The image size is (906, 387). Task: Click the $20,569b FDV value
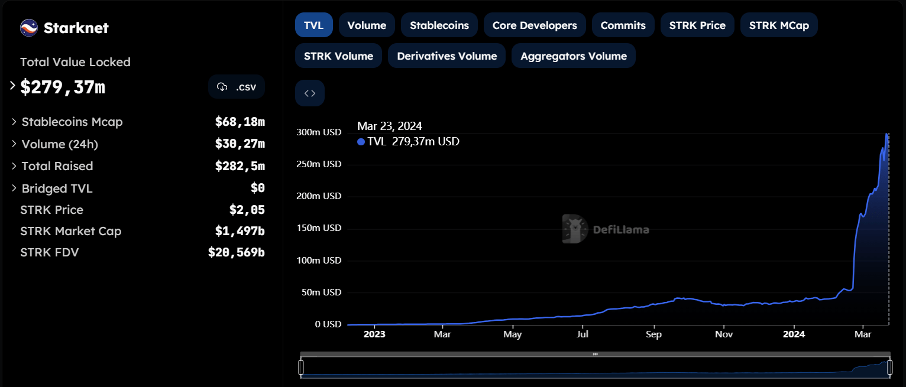tap(237, 253)
